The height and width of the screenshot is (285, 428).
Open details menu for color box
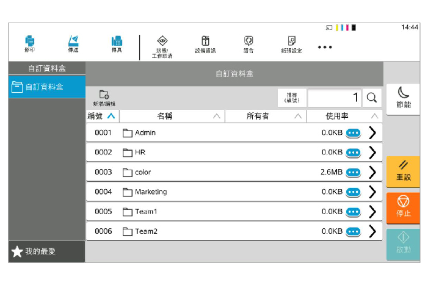[x=354, y=172]
